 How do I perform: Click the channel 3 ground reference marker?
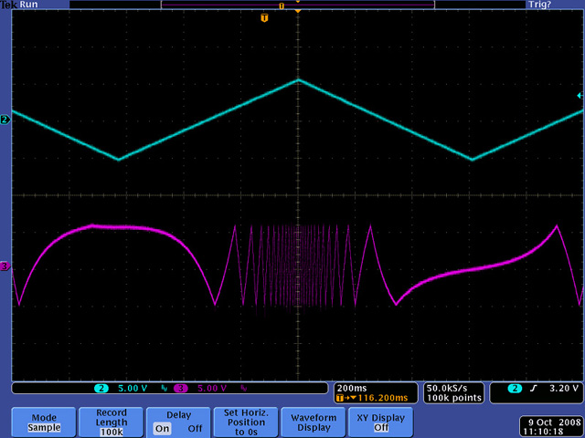coord(5,266)
